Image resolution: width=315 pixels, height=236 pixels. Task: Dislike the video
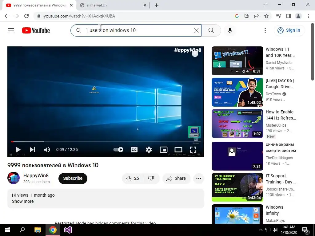(151, 179)
